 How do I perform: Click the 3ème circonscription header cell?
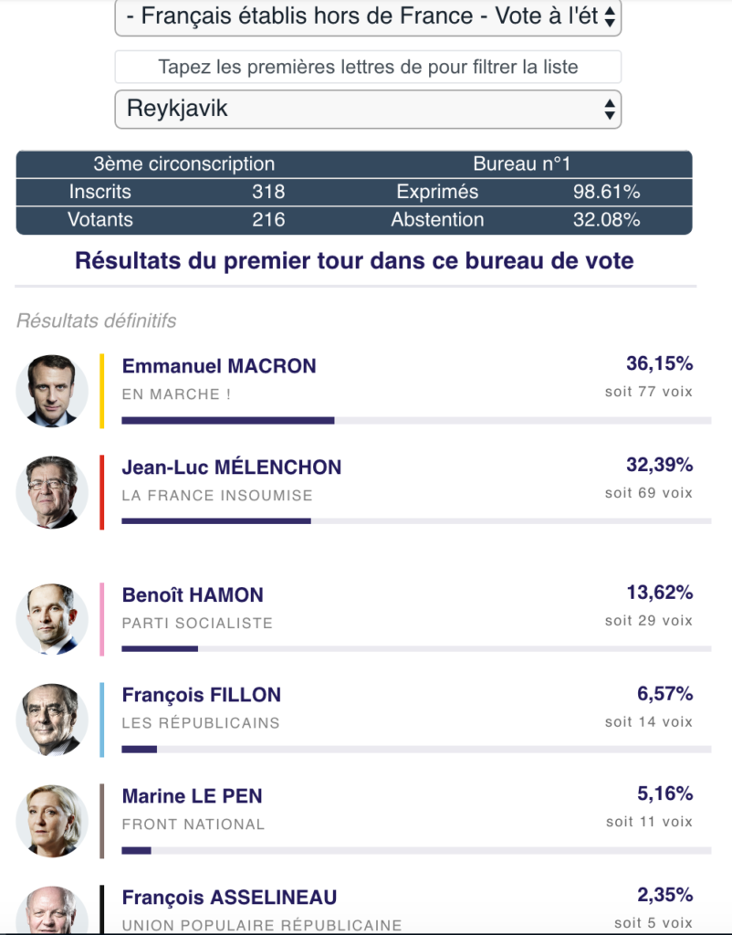point(184,164)
